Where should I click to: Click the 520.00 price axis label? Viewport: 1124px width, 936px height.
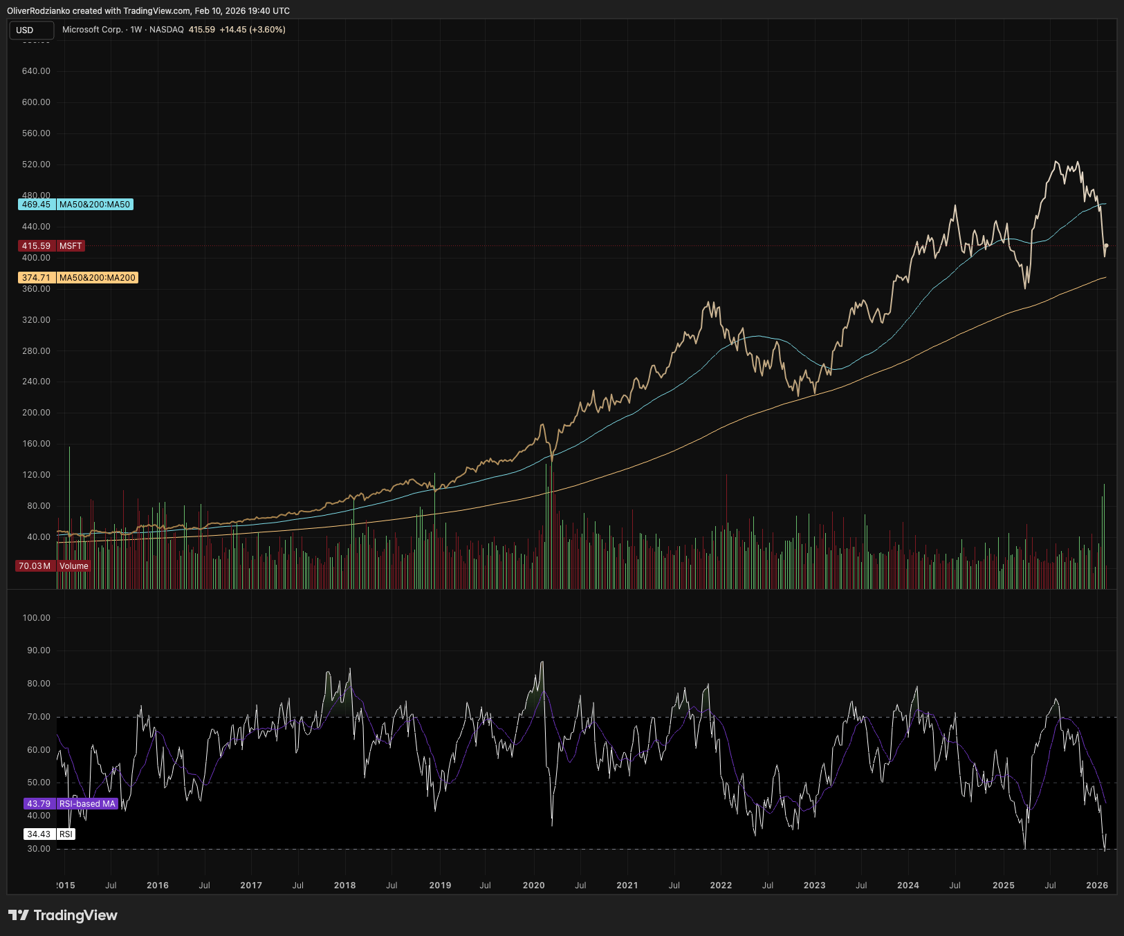(x=37, y=165)
